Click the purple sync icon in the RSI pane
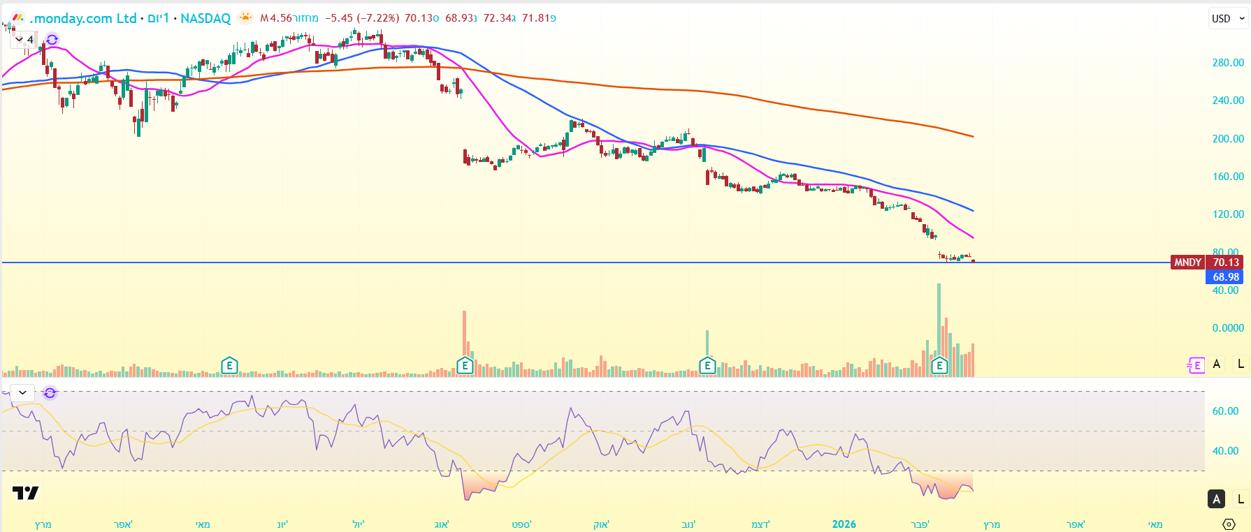 pos(50,392)
